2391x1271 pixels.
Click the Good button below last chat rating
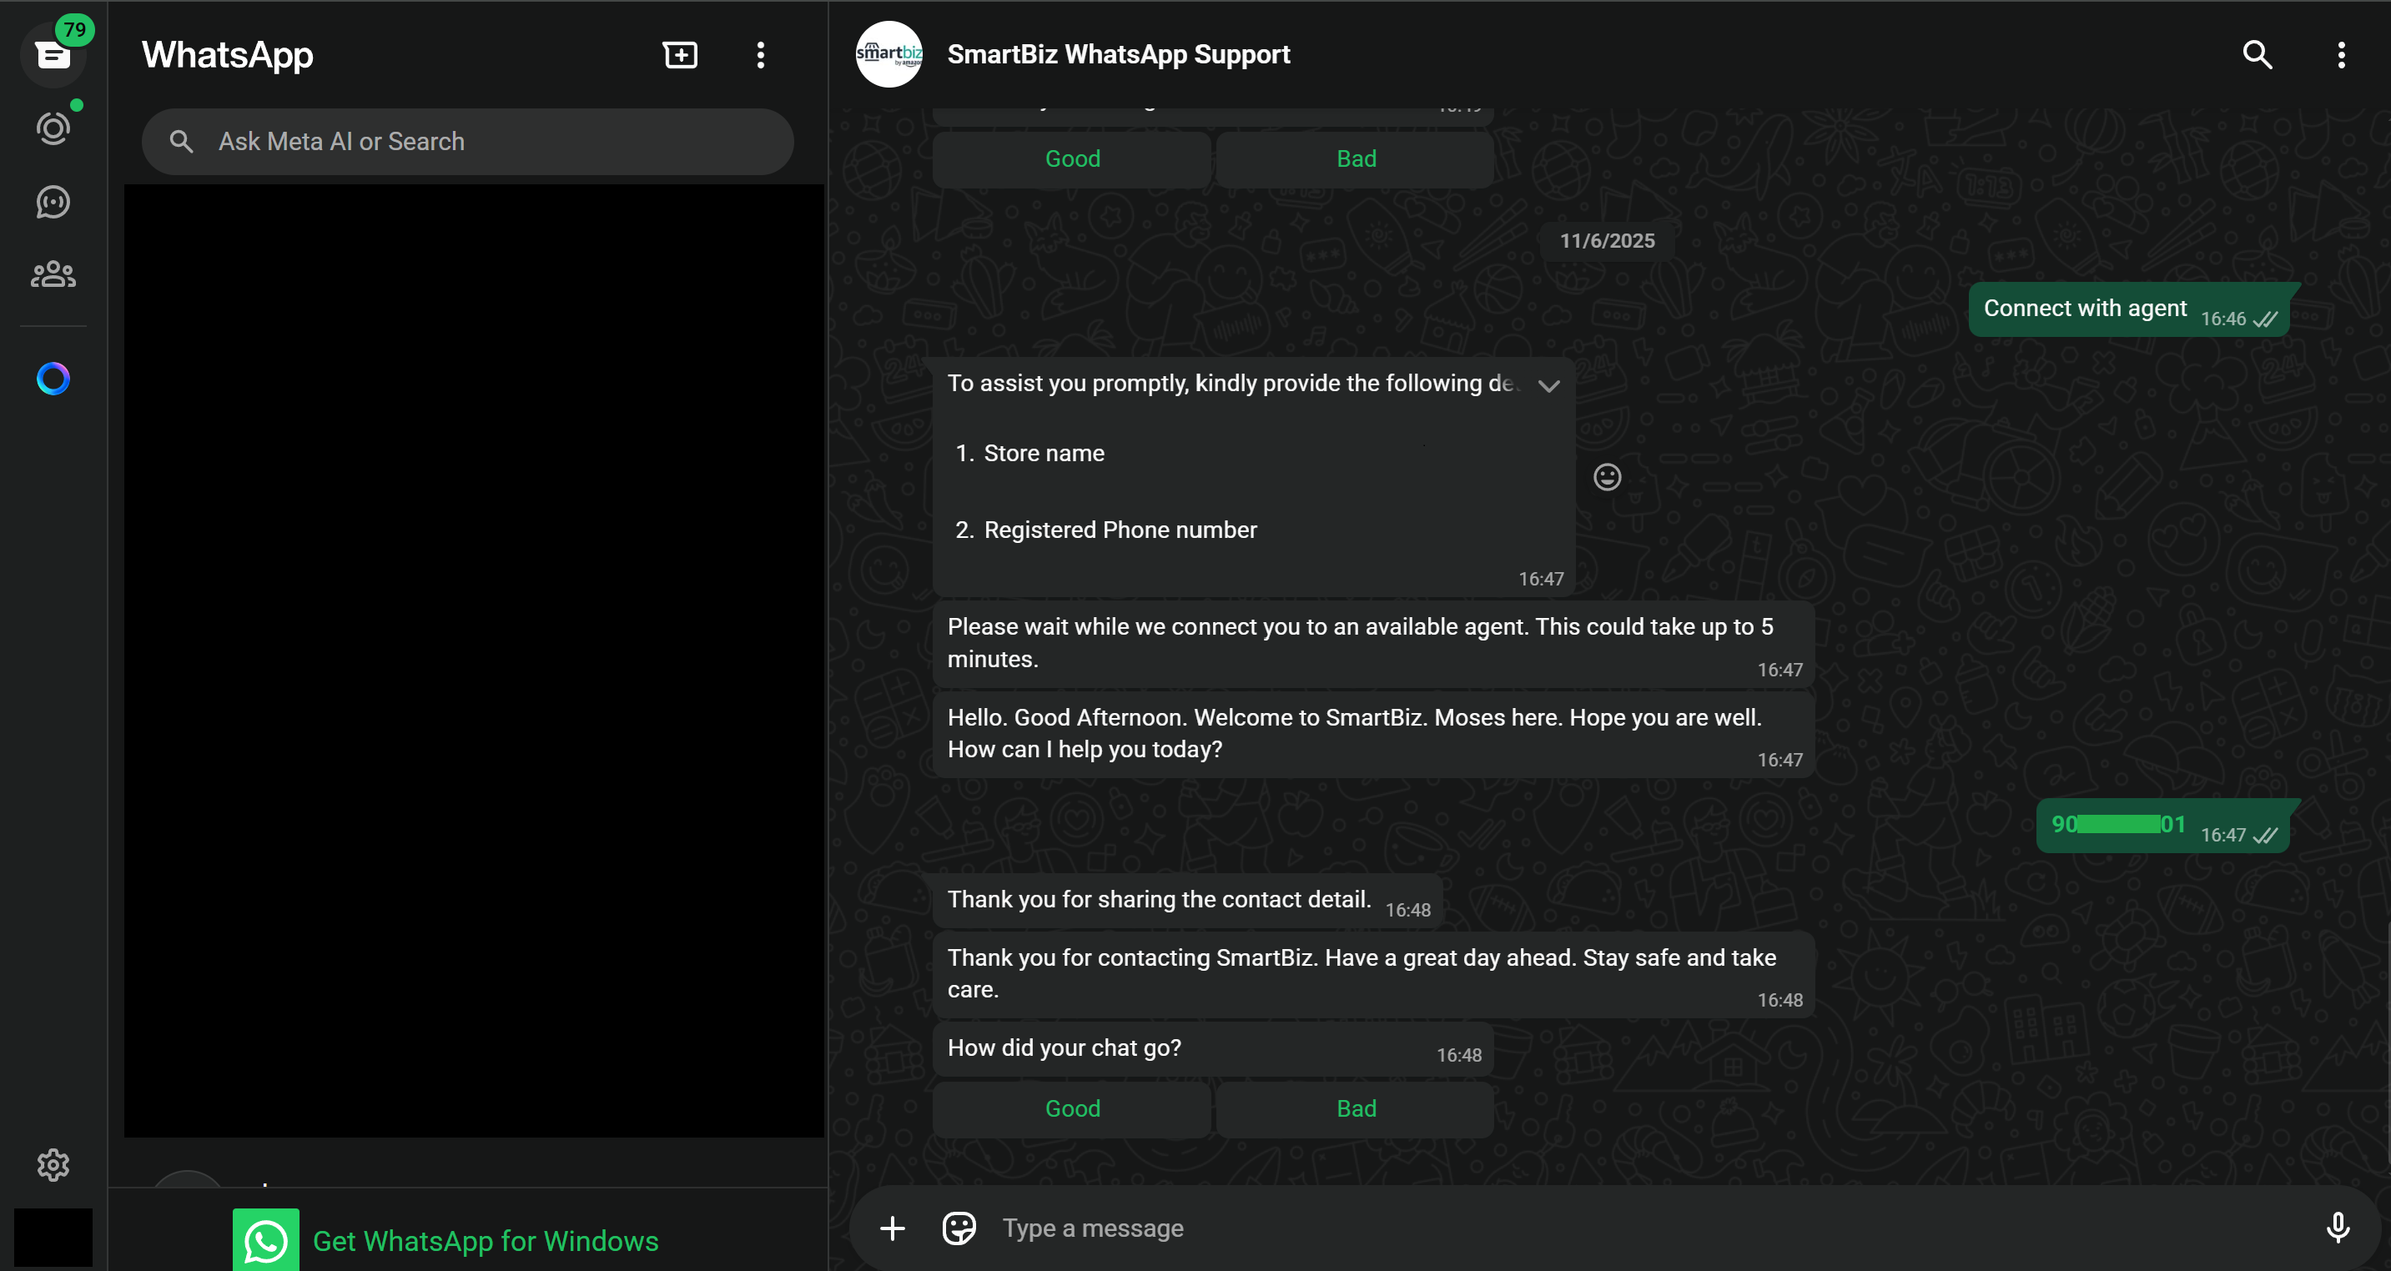(x=1072, y=1108)
